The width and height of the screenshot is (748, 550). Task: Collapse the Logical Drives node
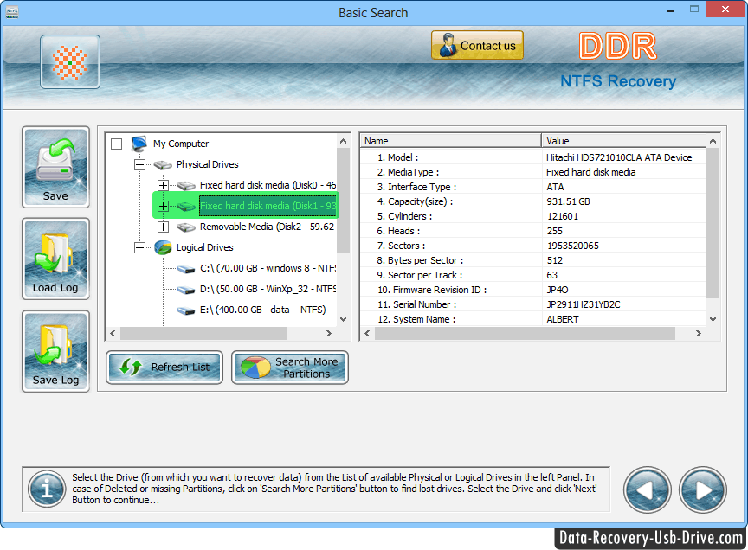point(139,247)
